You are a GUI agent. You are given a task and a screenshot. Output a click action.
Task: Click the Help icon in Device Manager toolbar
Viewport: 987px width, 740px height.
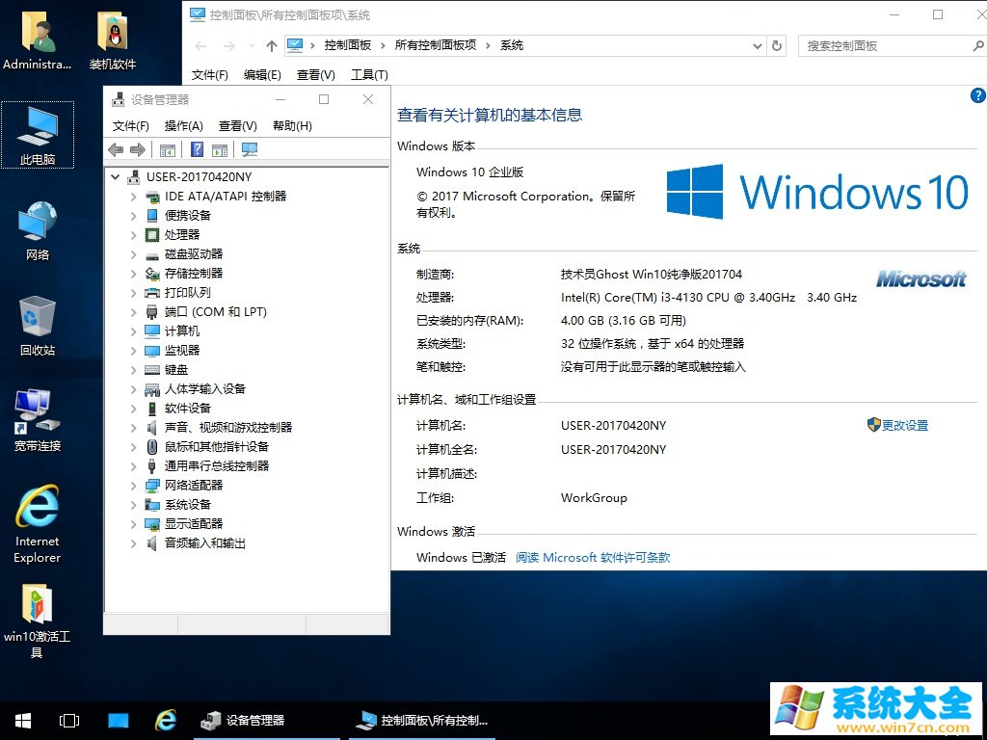point(197,149)
